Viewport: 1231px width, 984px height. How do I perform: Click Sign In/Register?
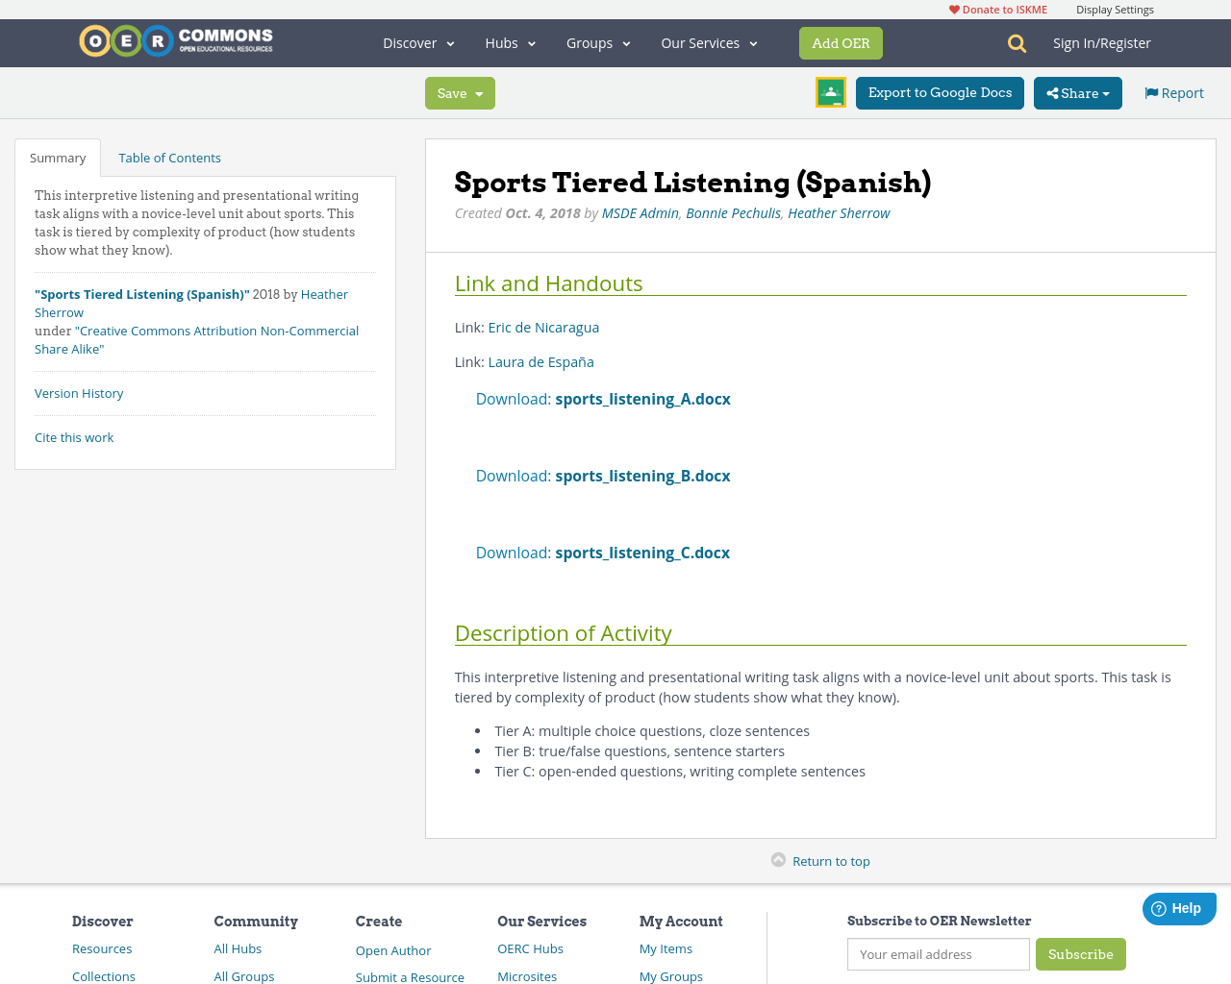(1101, 42)
